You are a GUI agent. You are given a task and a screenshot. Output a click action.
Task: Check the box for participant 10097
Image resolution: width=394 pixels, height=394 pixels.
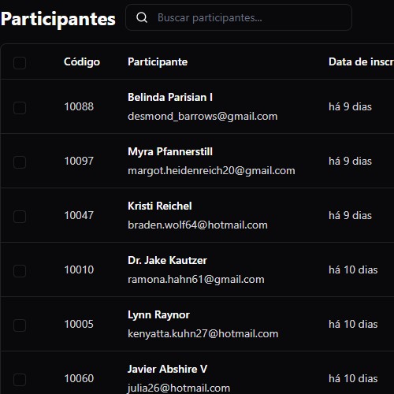point(20,162)
